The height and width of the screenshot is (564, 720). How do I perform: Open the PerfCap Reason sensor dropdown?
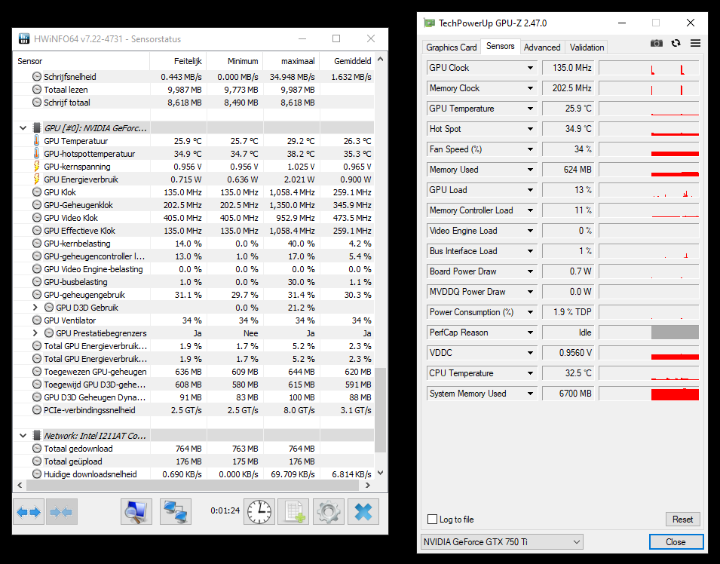[x=530, y=333]
